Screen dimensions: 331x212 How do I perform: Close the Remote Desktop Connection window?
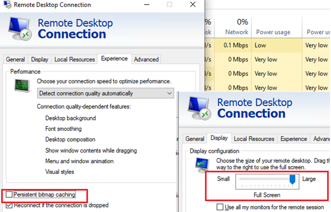(193, 5)
